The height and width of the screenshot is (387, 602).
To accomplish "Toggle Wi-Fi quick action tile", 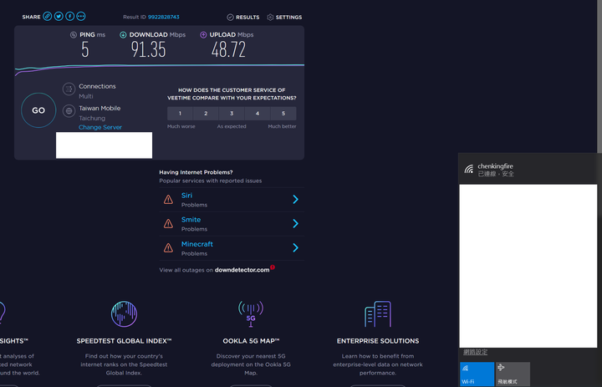I will click(x=477, y=374).
